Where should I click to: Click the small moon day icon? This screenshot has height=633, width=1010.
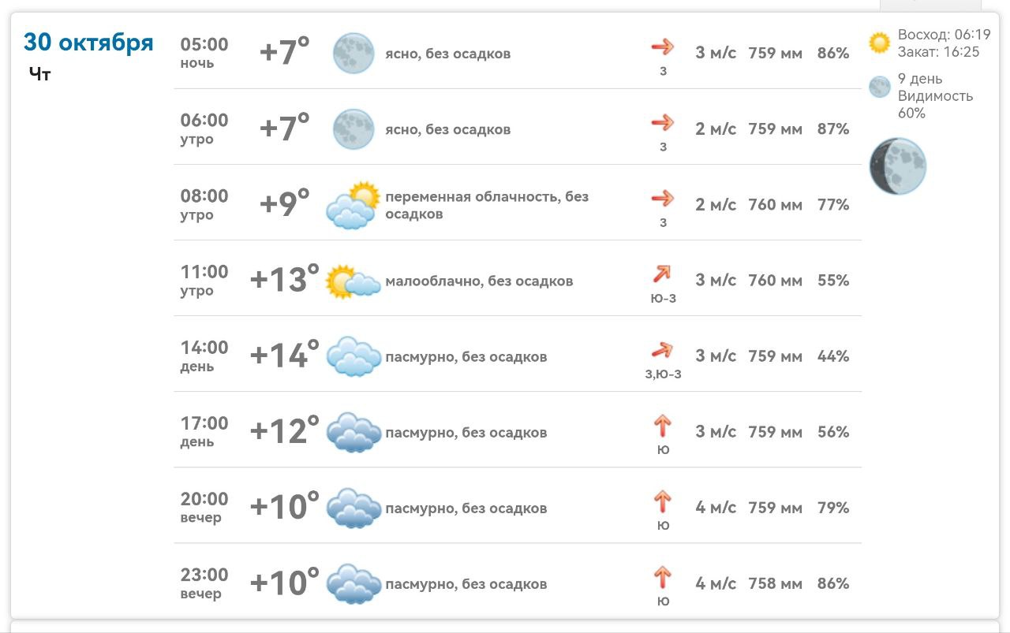pos(879,87)
